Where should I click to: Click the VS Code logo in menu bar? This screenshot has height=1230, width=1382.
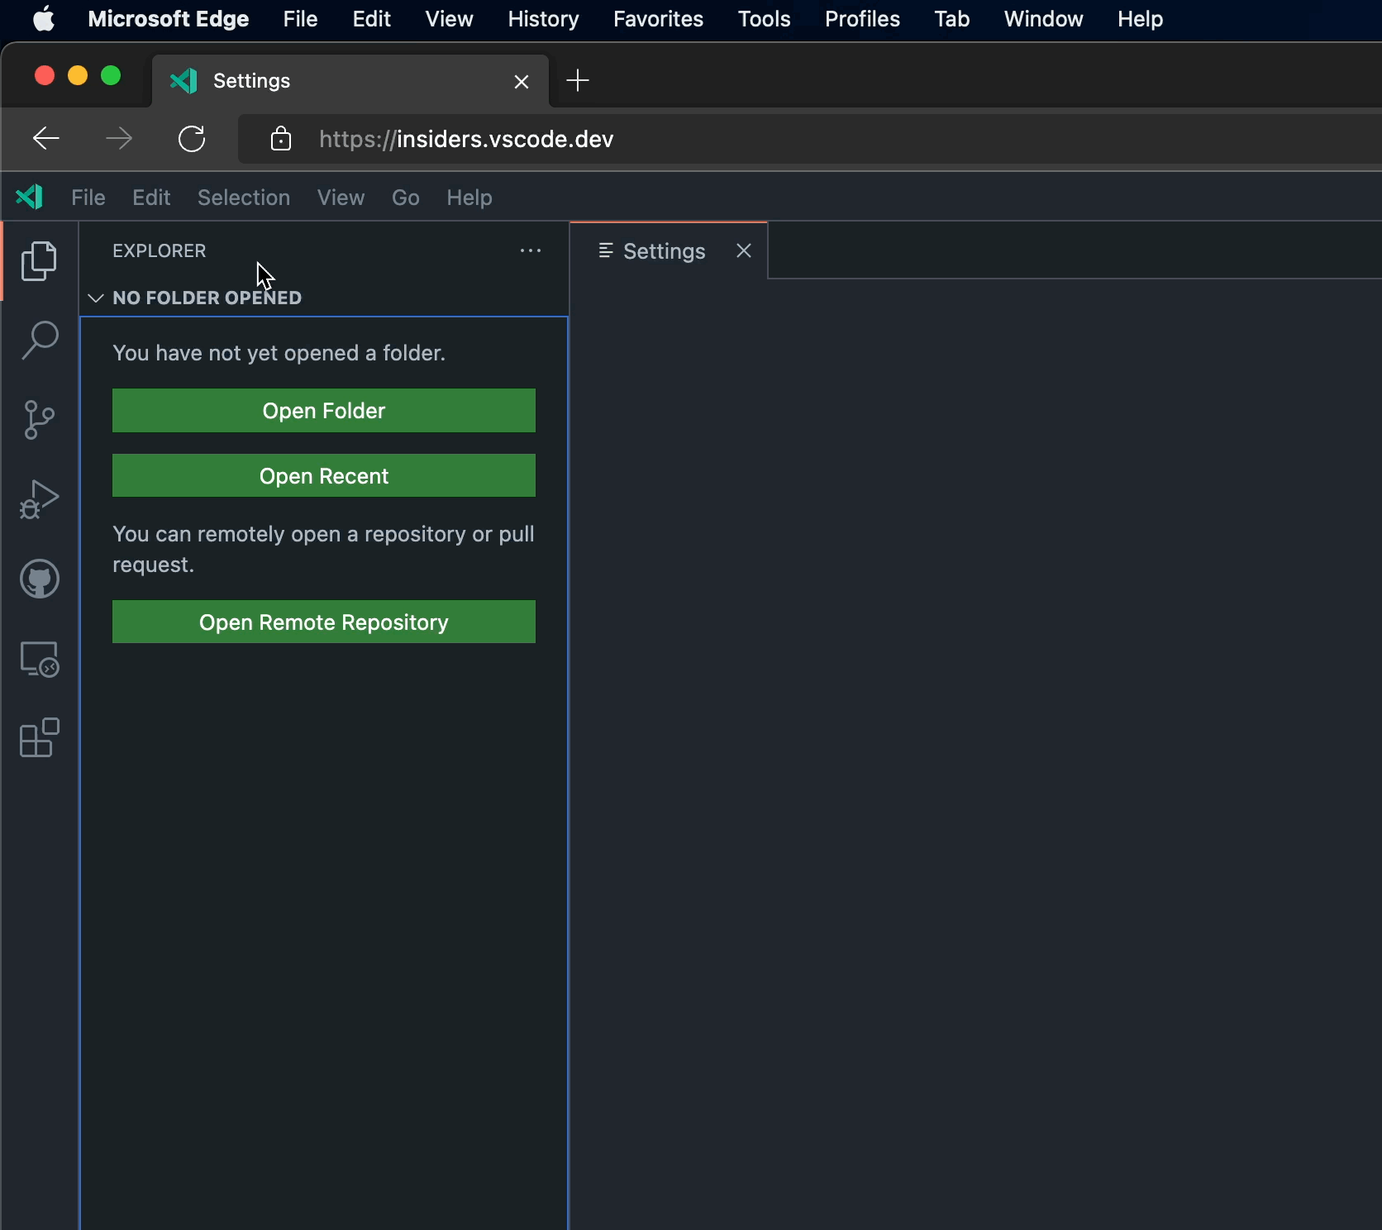(x=30, y=197)
